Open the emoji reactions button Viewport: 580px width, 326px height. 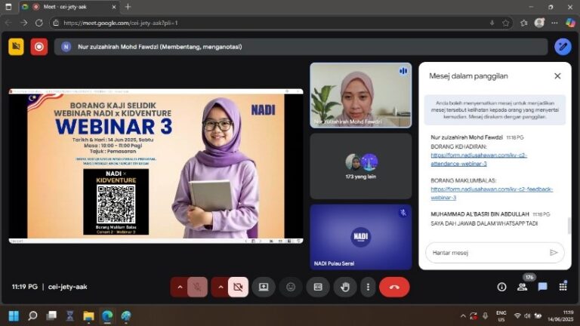coord(291,287)
